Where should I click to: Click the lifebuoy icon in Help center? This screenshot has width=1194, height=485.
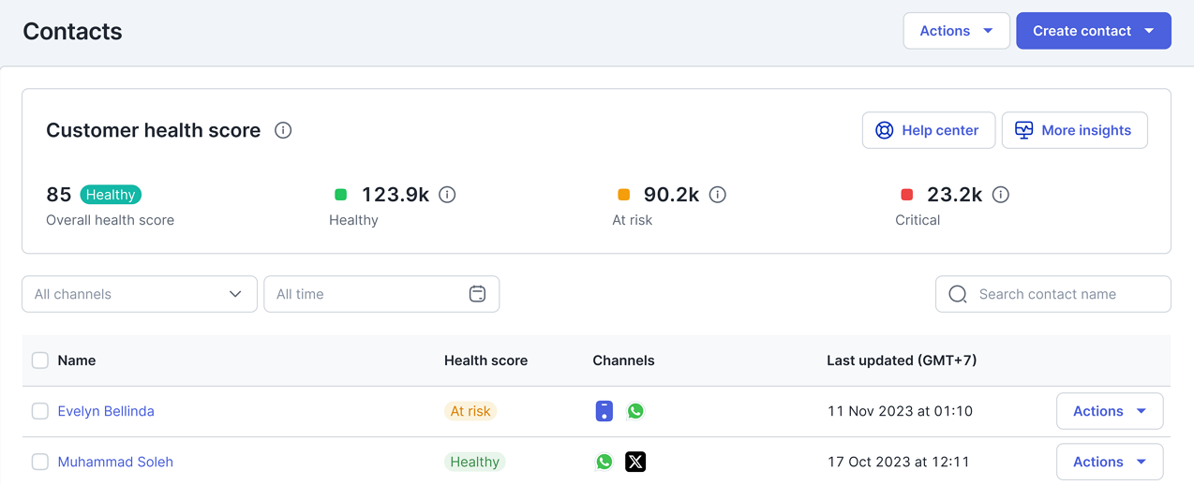884,130
